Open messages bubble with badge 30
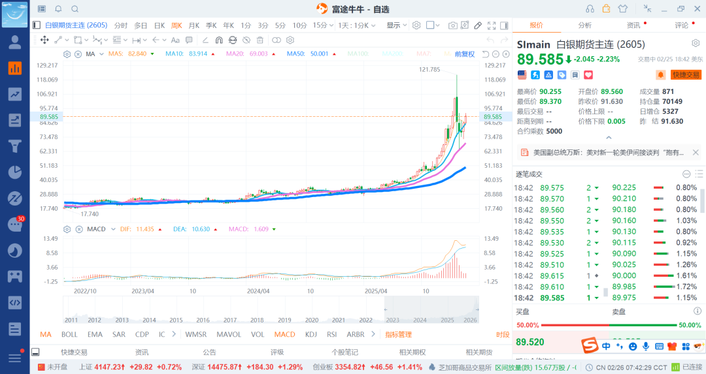 click(15, 223)
